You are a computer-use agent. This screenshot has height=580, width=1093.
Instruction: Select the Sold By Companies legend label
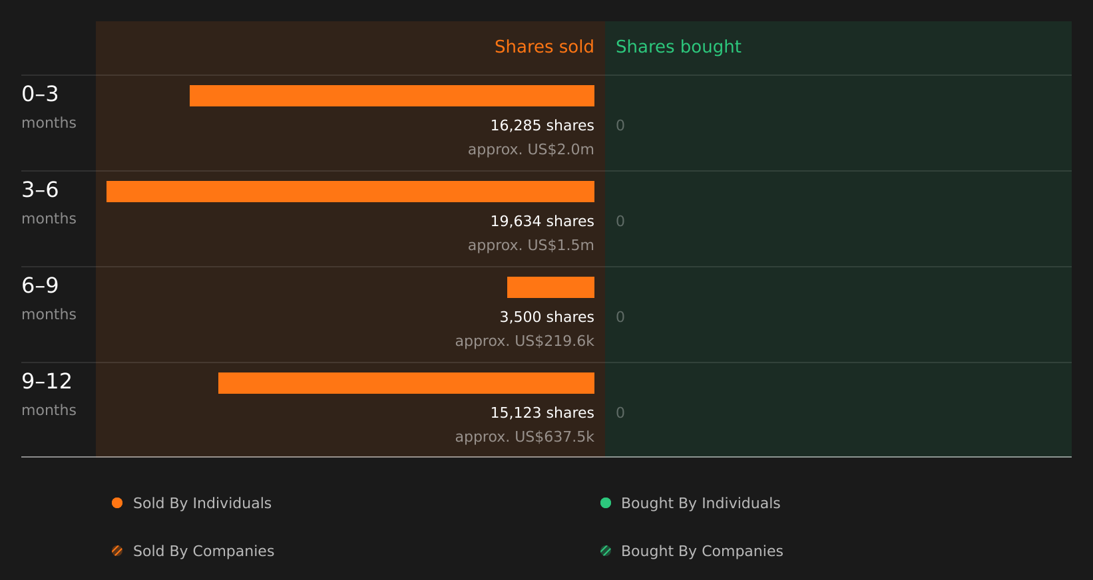[x=204, y=551]
